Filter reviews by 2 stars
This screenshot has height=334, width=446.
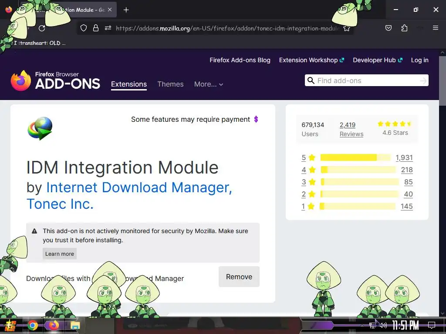(x=308, y=194)
